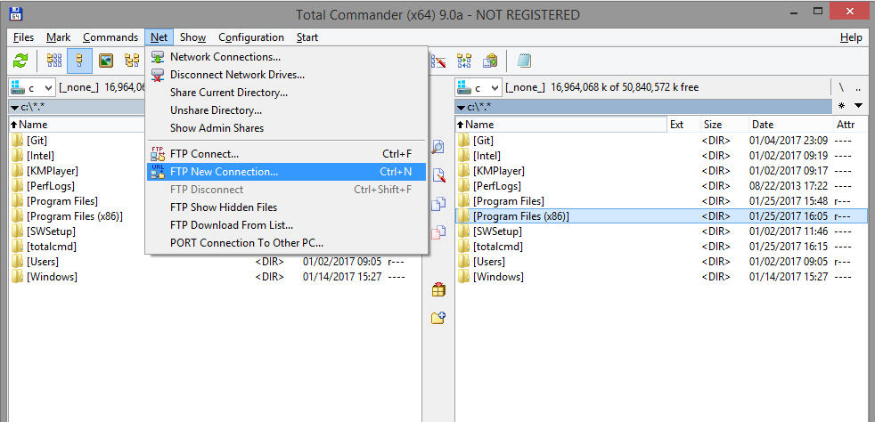The image size is (875, 422).
Task: Click the View file magnifier icon
Action: click(x=438, y=147)
